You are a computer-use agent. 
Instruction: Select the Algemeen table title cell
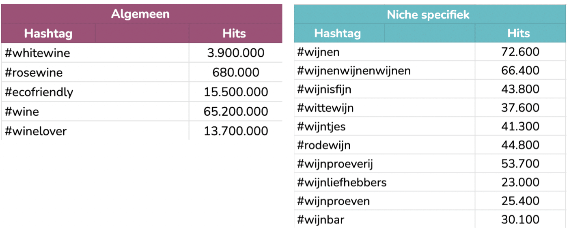pos(141,14)
